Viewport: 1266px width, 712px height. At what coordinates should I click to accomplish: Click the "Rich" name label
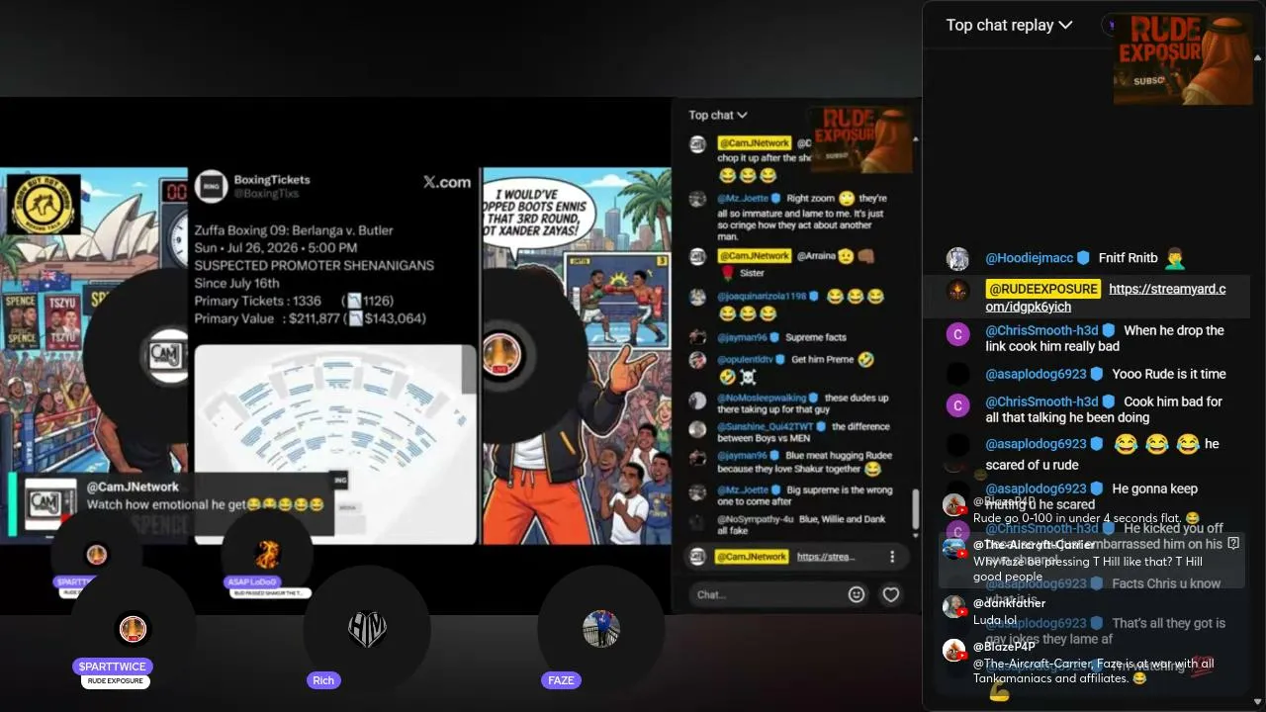point(323,680)
